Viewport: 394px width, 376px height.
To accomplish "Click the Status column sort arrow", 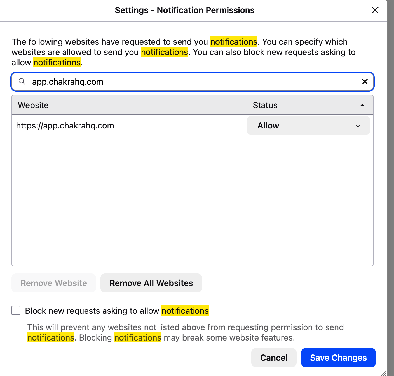I will tap(362, 105).
